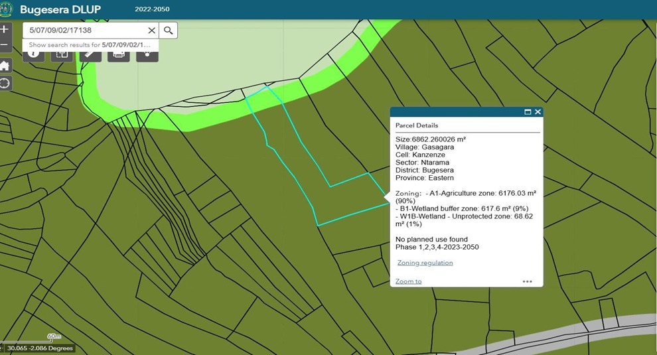Viewport: 657px width, 355px height.
Task: Click the Rwanda emblem logo in header
Action: (7, 10)
